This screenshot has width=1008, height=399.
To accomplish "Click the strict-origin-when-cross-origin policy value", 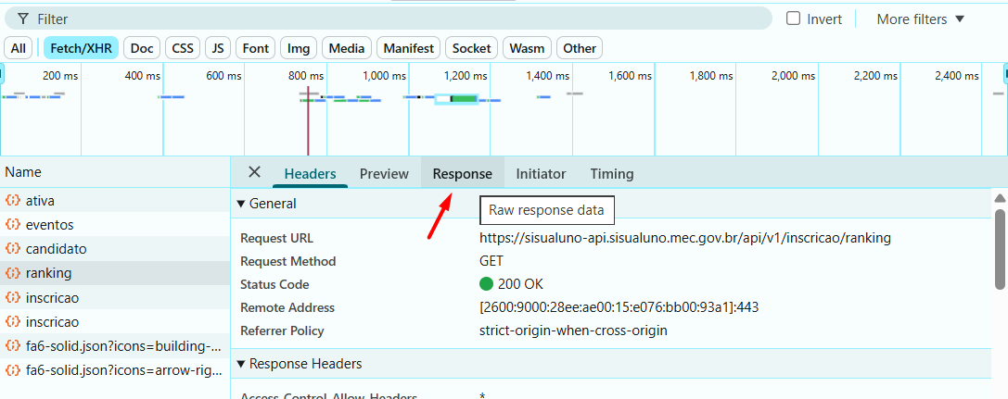I will click(x=573, y=331).
